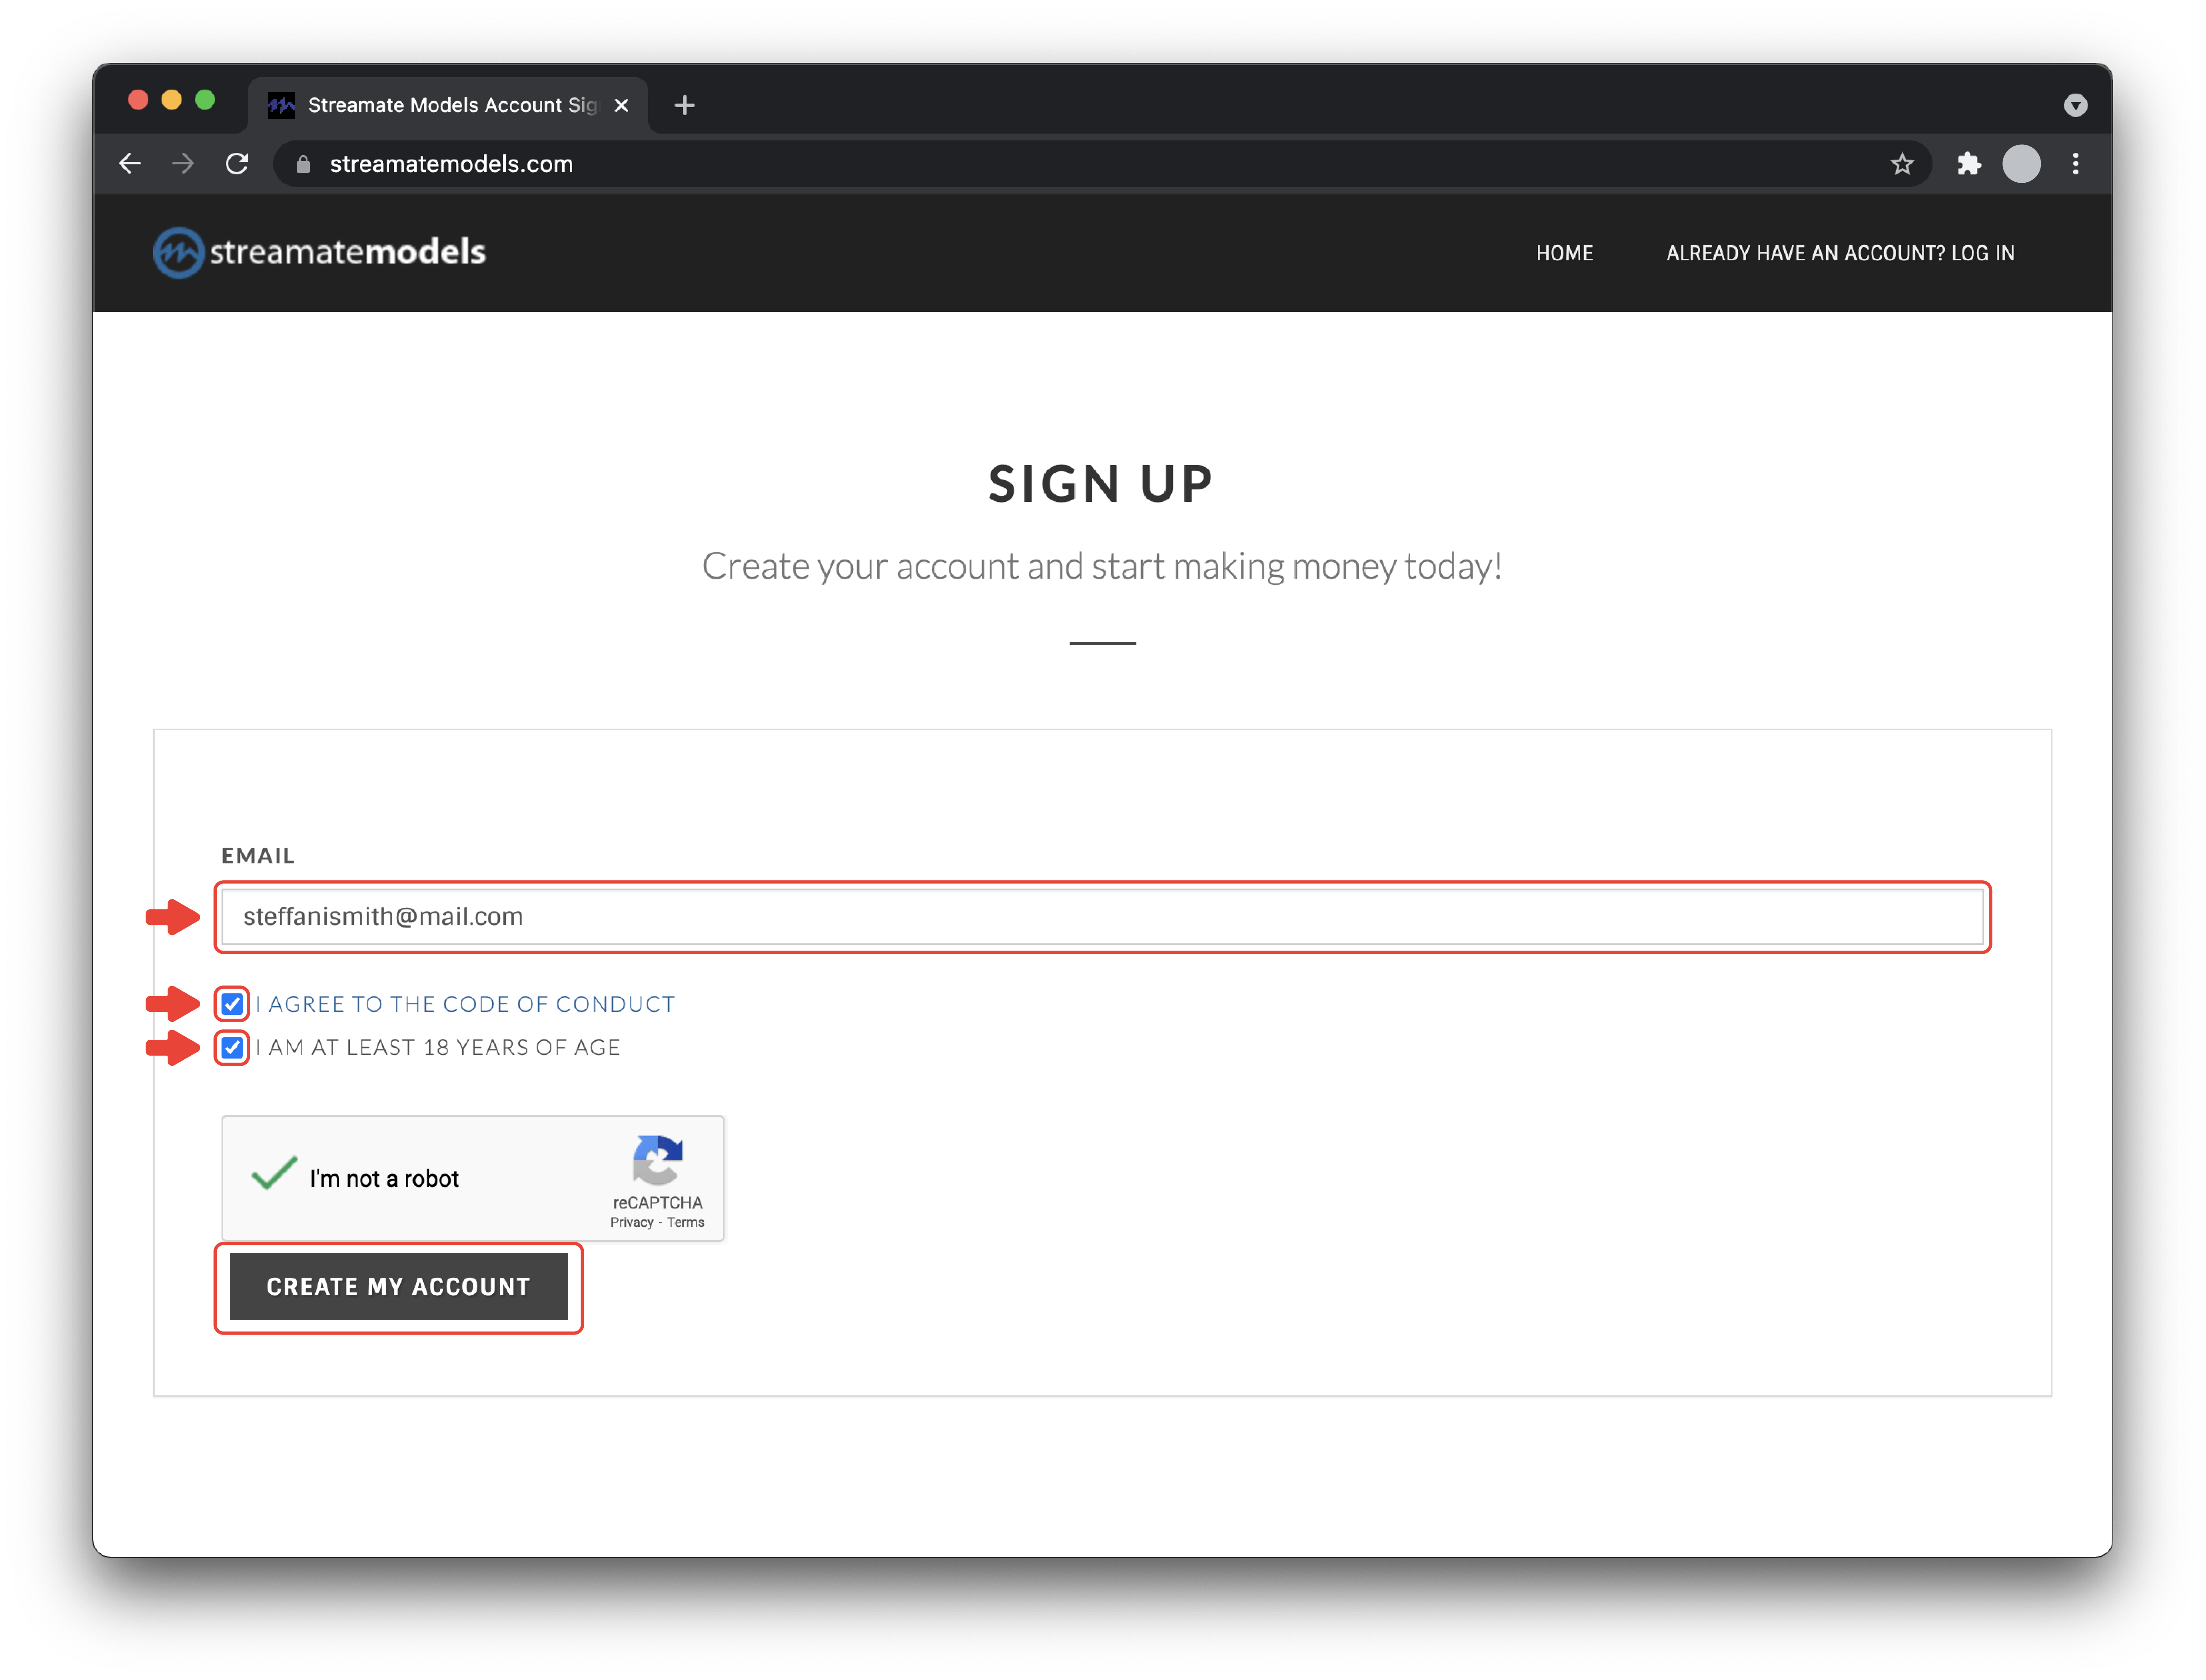
Task: Click Already Have an Account? Log In
Action: (x=1840, y=254)
